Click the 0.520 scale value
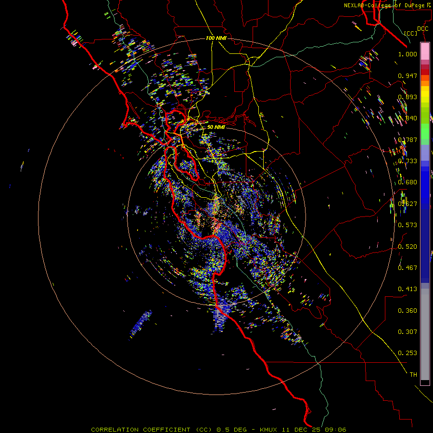Screen dimensions: 433x433 pyautogui.click(x=408, y=247)
